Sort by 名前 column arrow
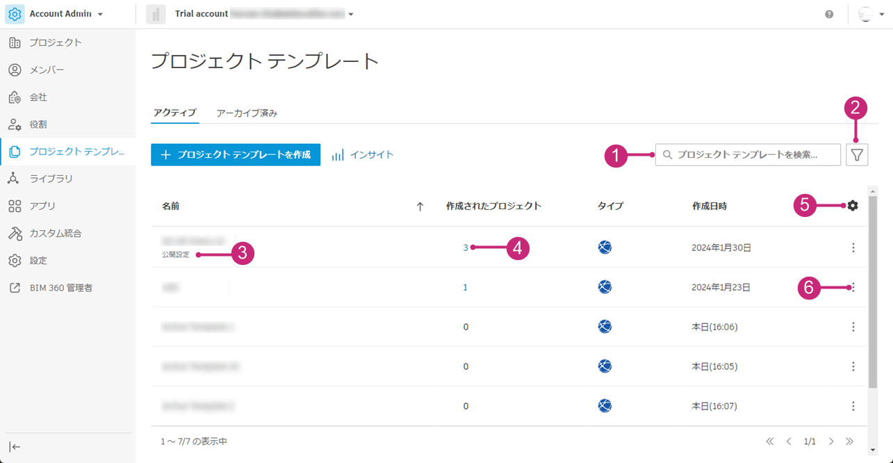 (x=420, y=206)
